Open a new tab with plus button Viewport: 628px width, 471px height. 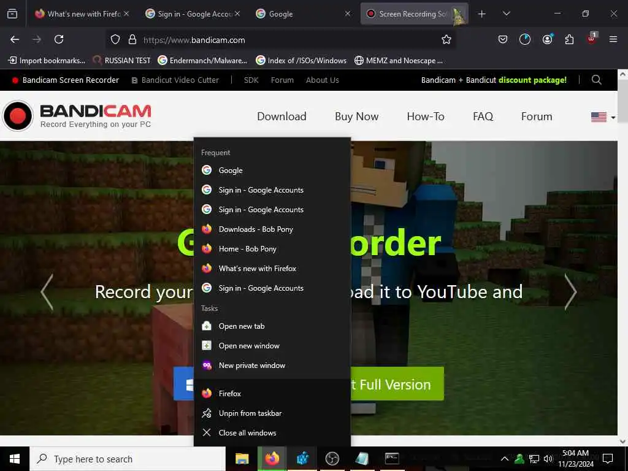482,14
